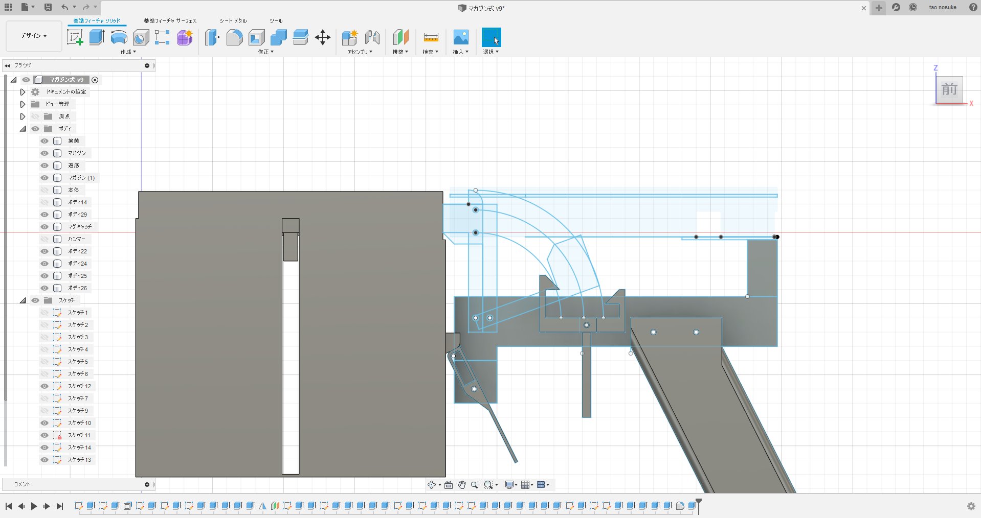This screenshot has height=518, width=981.
Task: Select the Offset Face tool
Action: [301, 37]
